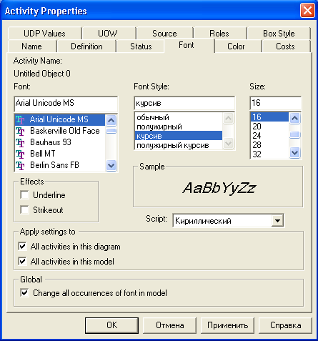Click font list scroll down arrow
The width and height of the screenshot is (318, 341).
point(111,165)
